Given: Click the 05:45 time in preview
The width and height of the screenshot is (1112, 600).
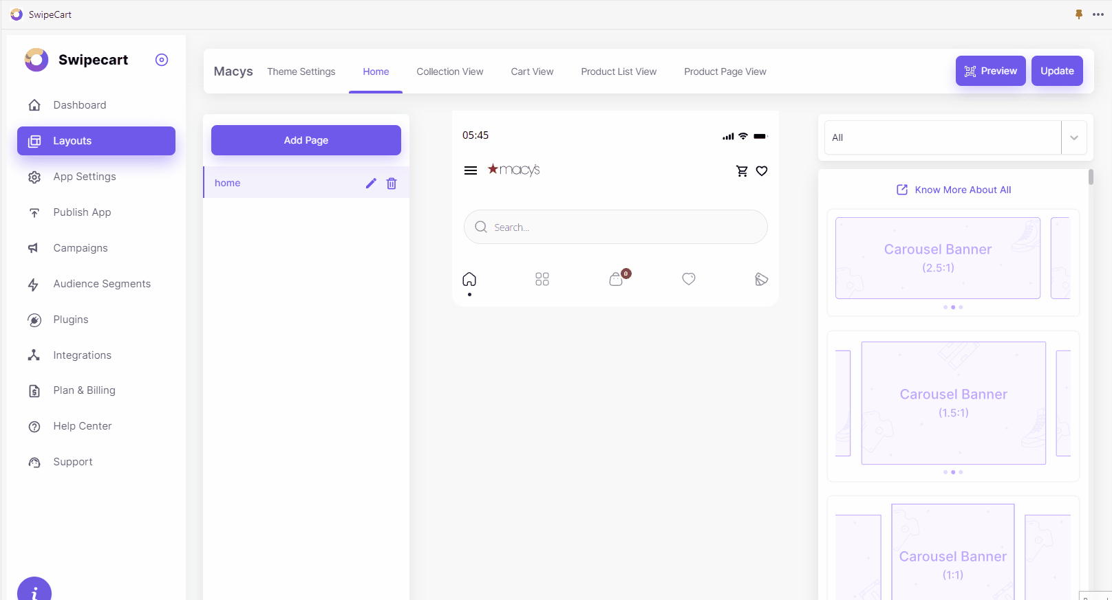Looking at the screenshot, I should (x=475, y=135).
